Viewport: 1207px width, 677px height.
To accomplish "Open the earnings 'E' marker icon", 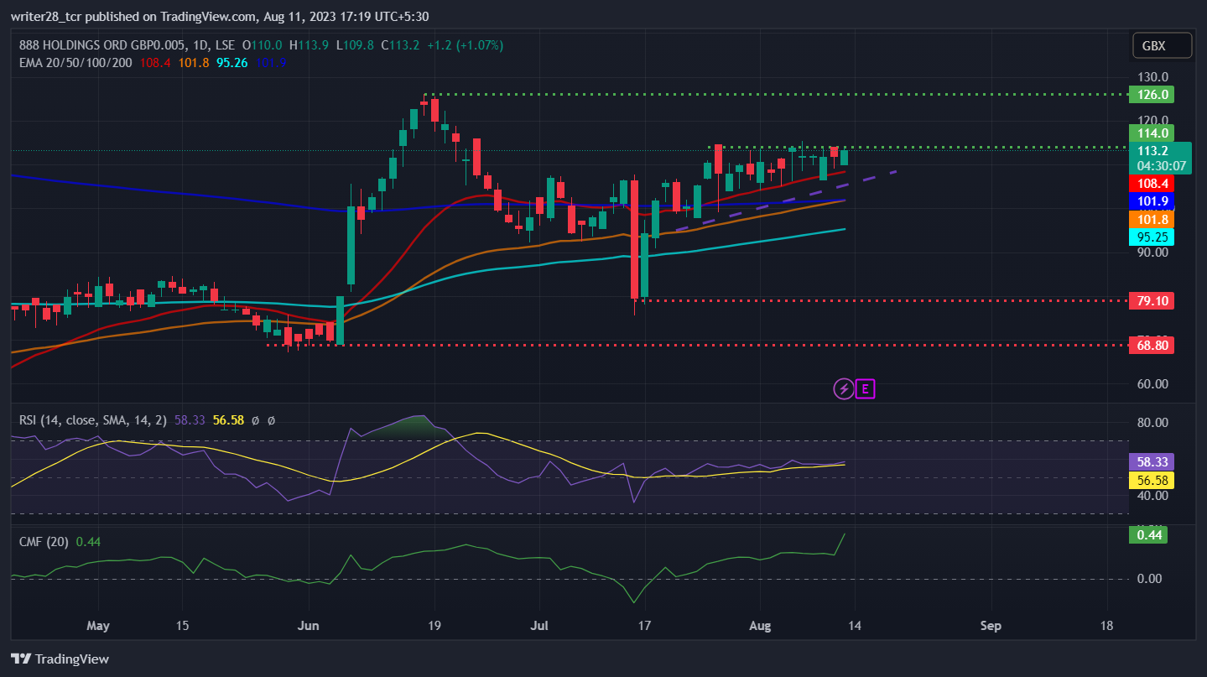I will coord(866,388).
